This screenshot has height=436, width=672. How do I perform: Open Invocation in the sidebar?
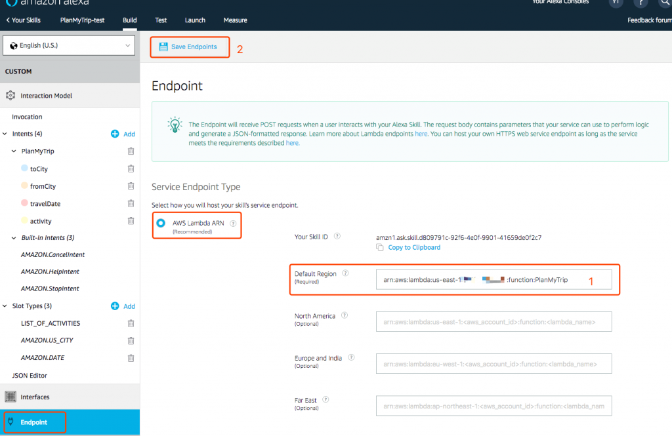pos(27,117)
